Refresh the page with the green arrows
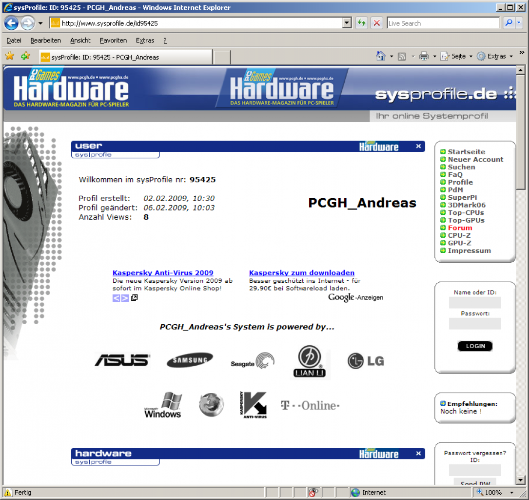The image size is (529, 500). (x=361, y=23)
